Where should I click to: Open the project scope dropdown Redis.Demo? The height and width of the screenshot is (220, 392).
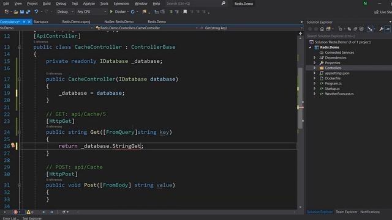[47, 28]
